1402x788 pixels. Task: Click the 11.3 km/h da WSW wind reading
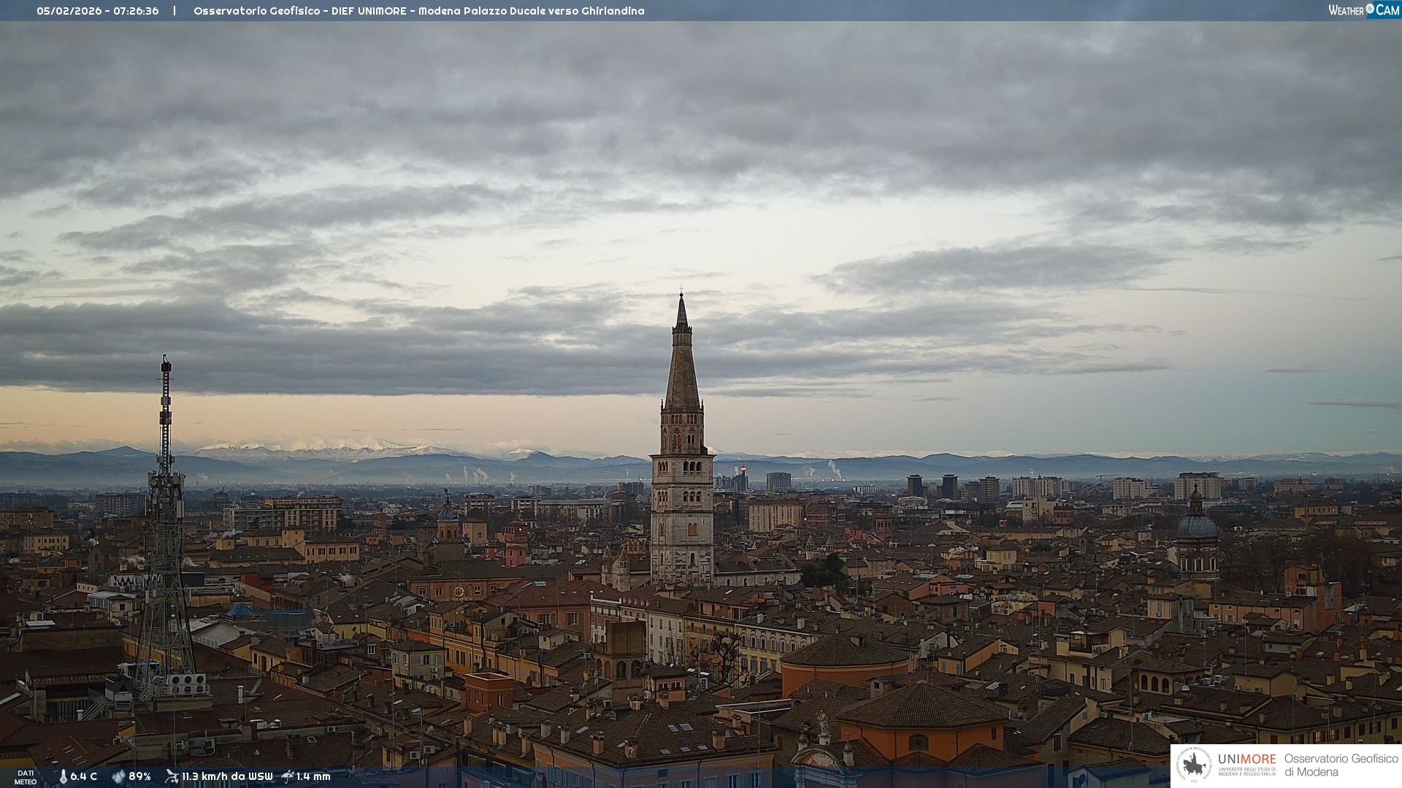pos(227,776)
